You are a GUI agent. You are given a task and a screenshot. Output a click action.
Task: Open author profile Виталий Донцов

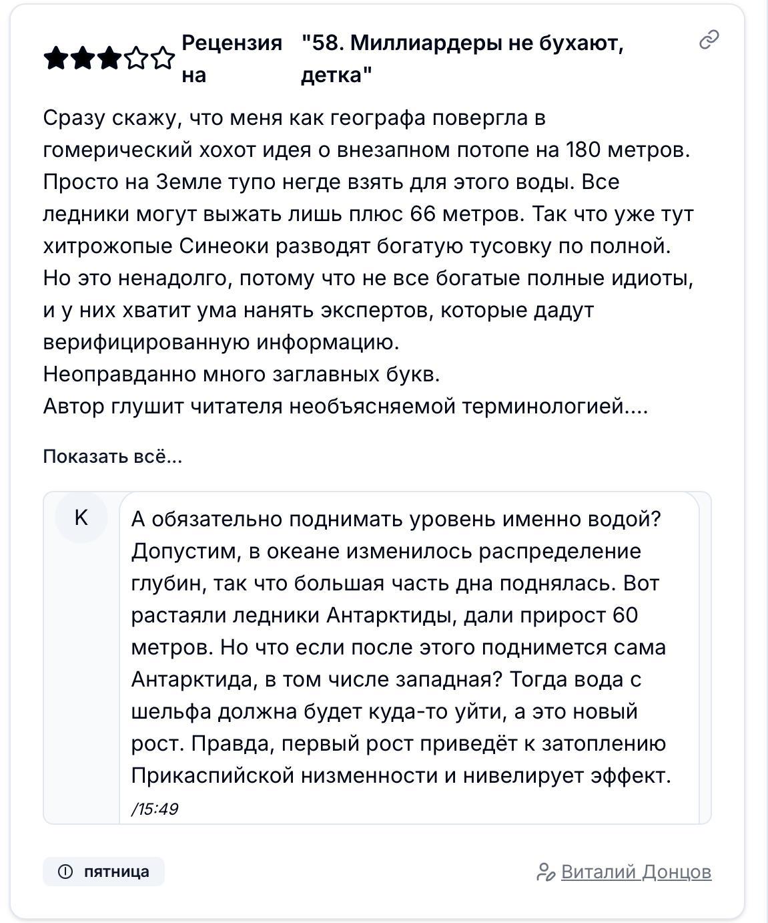(x=636, y=872)
